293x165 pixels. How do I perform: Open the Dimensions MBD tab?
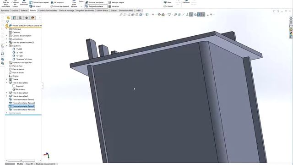(x=126, y=11)
